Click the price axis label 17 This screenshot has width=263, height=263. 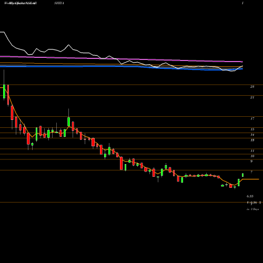tap(252, 119)
